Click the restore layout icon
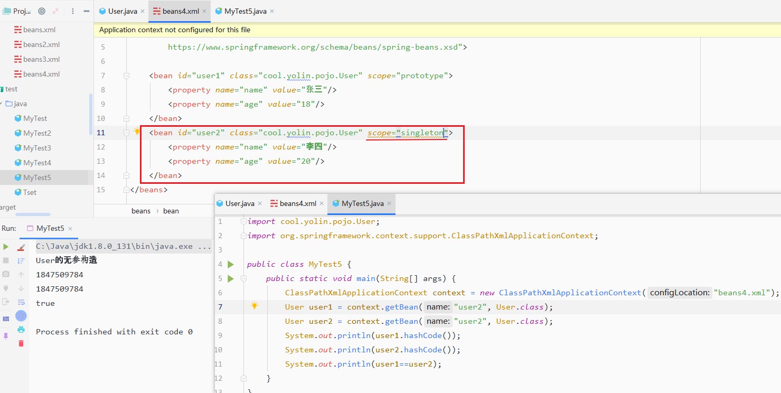Viewport: 781px width, 393px height. tap(6, 319)
